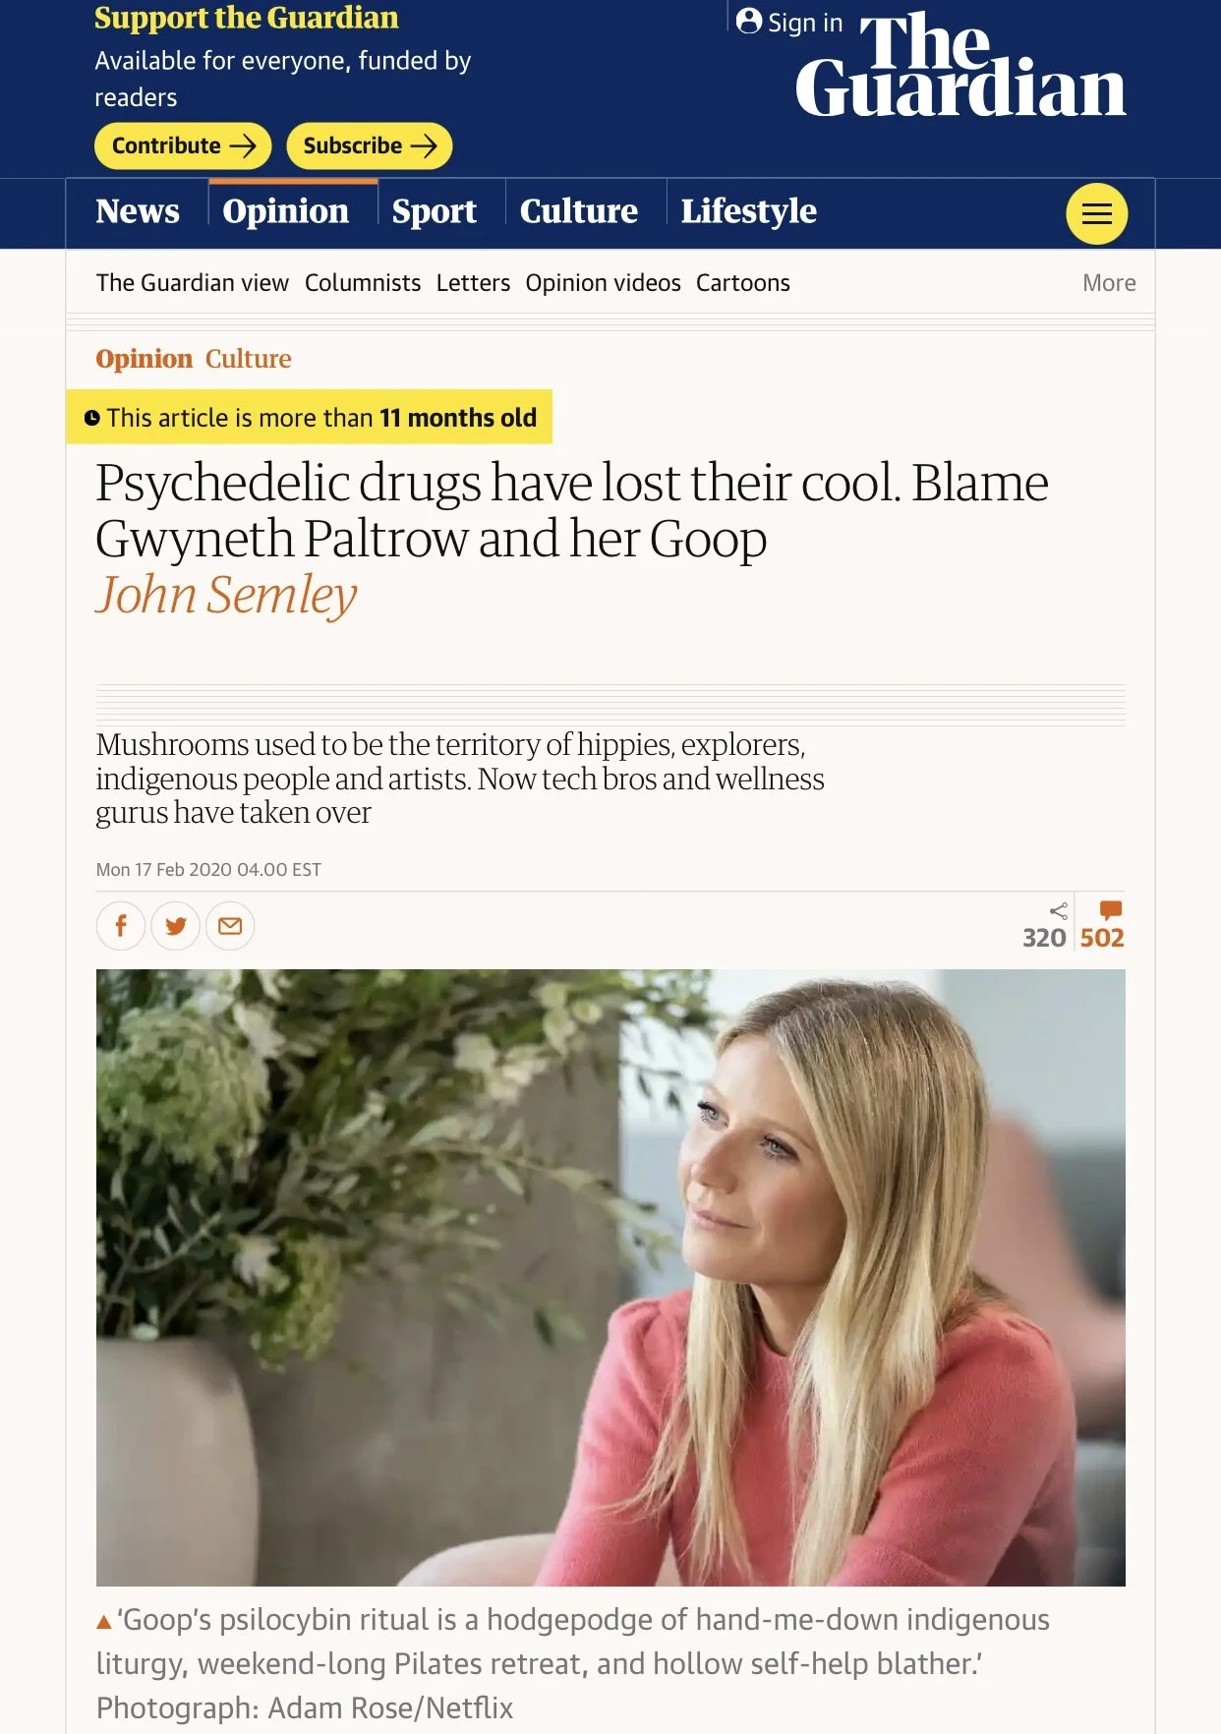
Task: Open the News section tab
Action: point(138,211)
